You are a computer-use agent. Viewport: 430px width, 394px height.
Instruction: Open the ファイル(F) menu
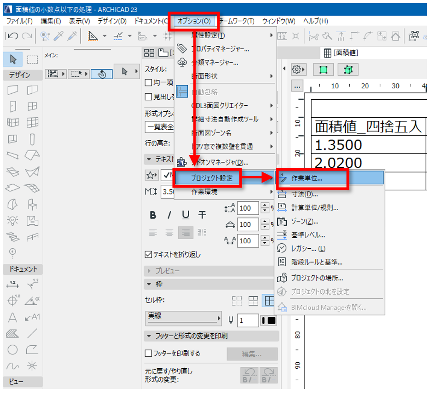(x=19, y=21)
